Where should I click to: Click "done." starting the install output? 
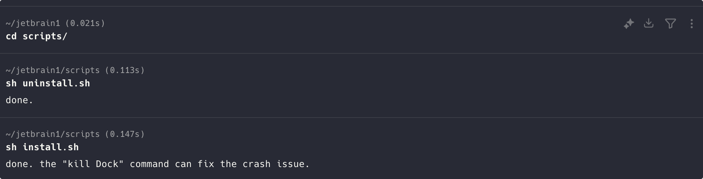coord(19,164)
